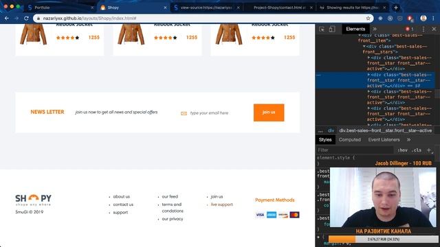Open the user profile avatar in toolbar

pyautogui.click(x=423, y=19)
